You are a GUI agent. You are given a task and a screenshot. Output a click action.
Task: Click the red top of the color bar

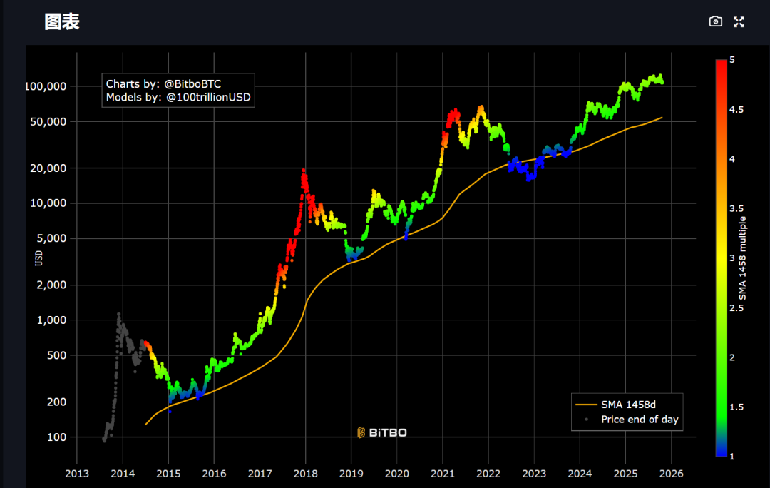(x=721, y=64)
